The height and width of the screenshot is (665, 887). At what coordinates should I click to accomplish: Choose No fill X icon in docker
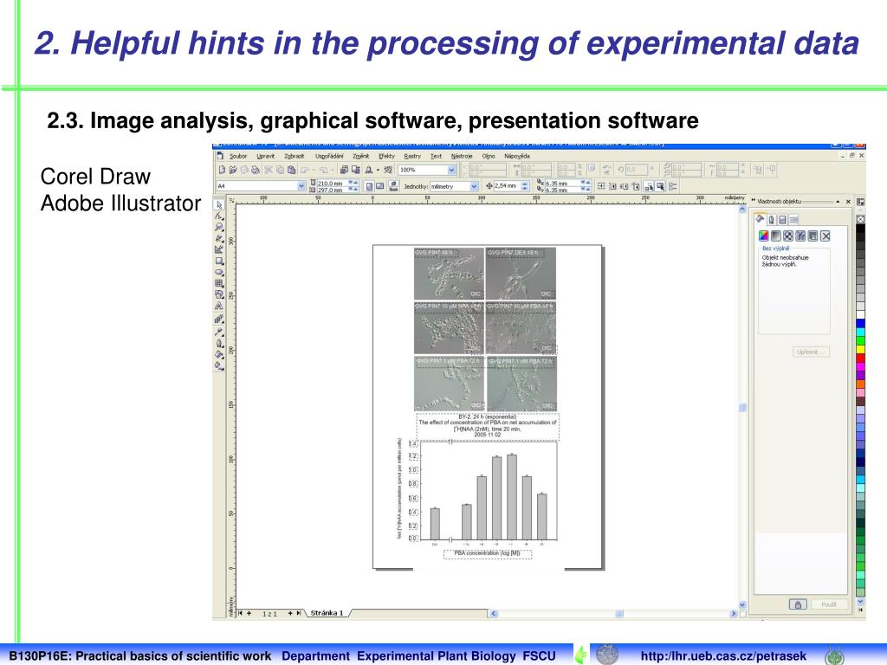(825, 236)
